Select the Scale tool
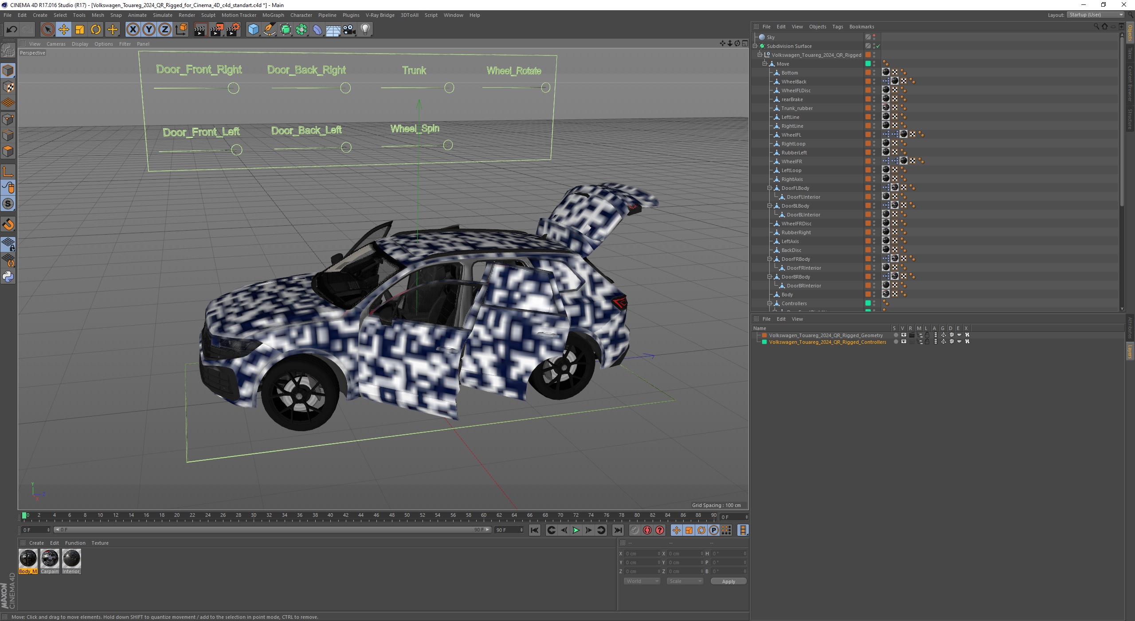 click(x=80, y=30)
